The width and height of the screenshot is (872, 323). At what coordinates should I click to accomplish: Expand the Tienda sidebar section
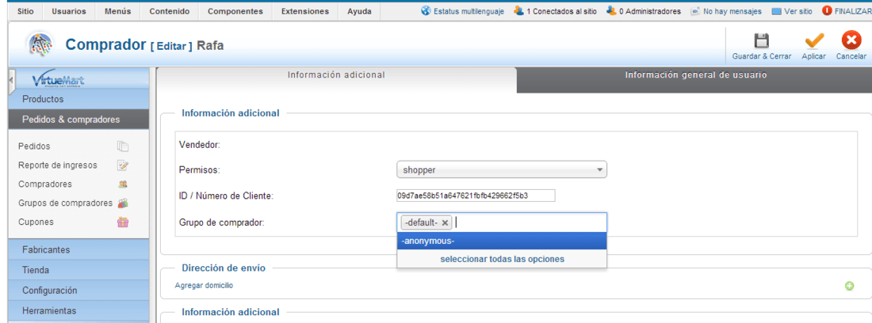tap(79, 270)
